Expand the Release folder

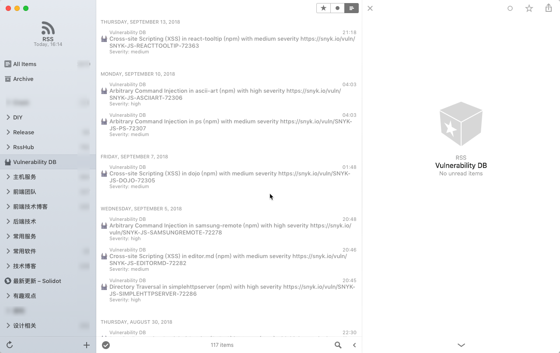8,132
